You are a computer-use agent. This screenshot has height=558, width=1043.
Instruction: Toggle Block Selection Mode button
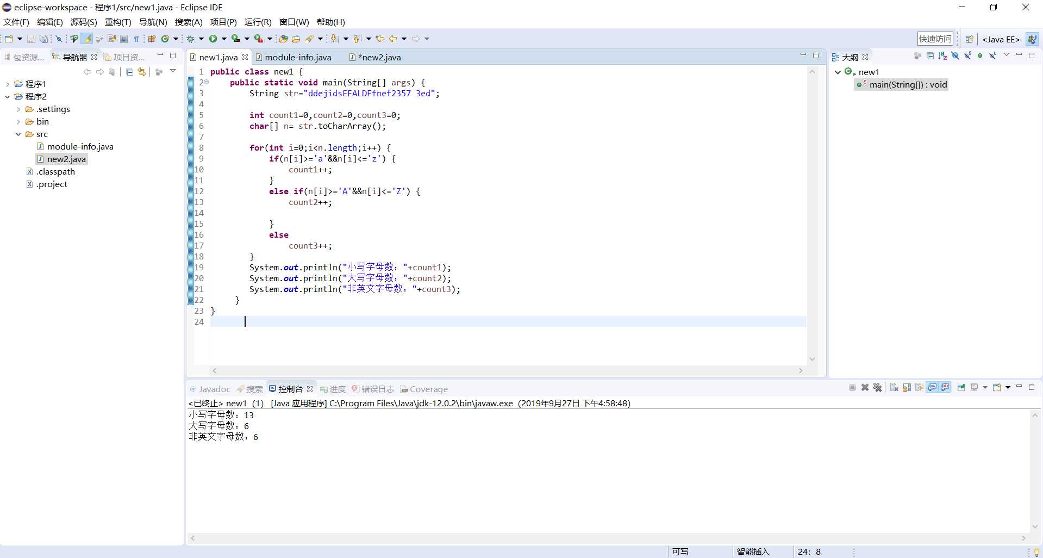click(124, 39)
